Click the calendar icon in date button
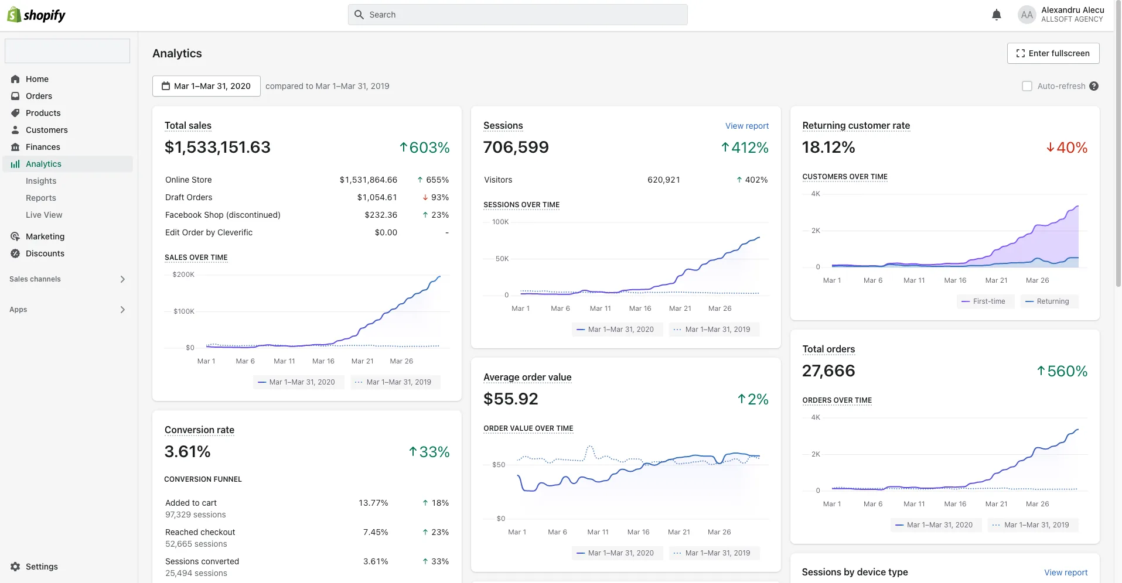Screen dimensions: 1122x583 pyautogui.click(x=166, y=86)
